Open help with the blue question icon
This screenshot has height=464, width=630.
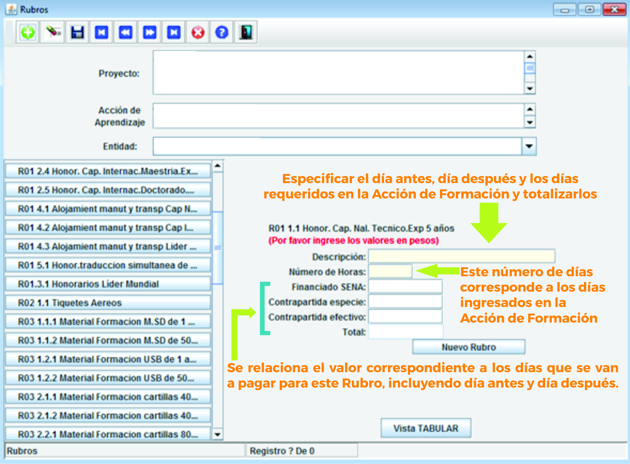(x=222, y=32)
